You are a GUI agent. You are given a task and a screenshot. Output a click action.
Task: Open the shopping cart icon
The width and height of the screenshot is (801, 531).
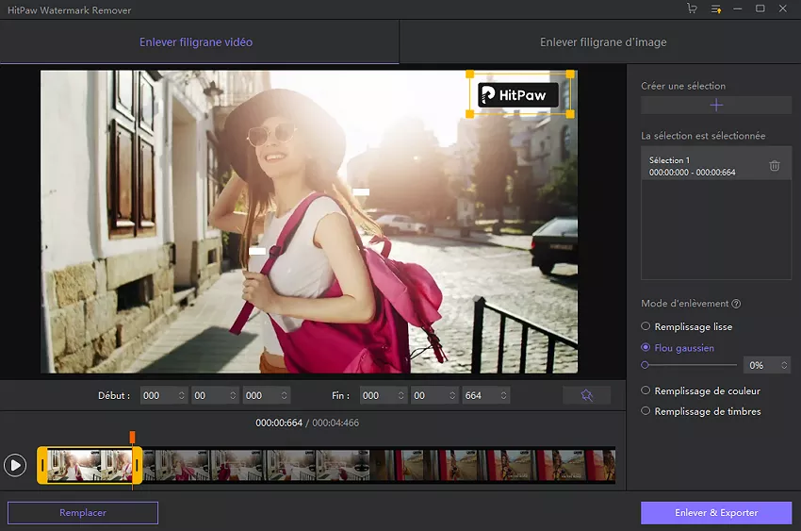coord(693,8)
